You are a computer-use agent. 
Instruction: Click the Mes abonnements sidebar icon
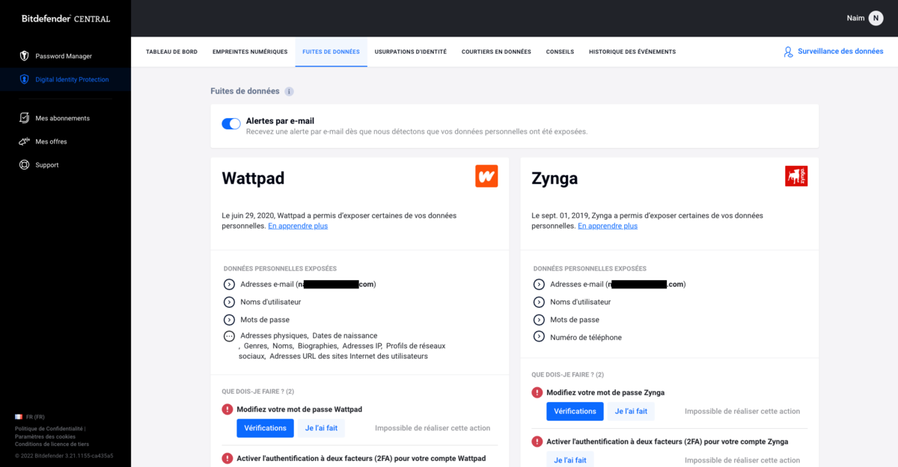click(24, 118)
